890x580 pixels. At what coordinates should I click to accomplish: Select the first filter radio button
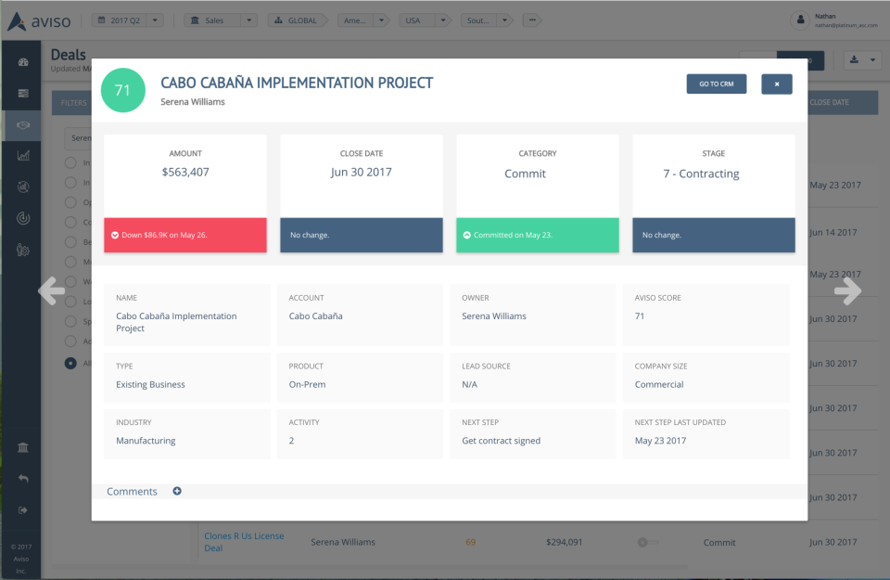click(70, 162)
